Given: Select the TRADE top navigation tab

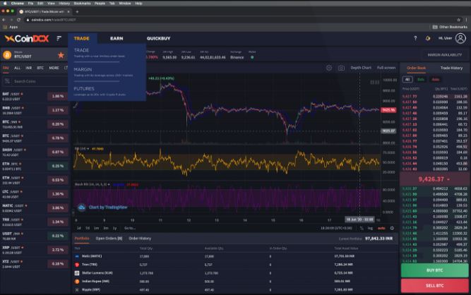Looking at the screenshot, I should click(82, 38).
